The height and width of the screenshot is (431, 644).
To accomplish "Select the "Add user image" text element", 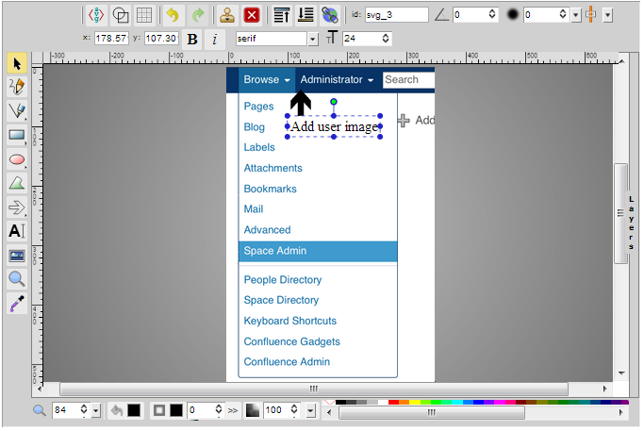I will coord(334,126).
